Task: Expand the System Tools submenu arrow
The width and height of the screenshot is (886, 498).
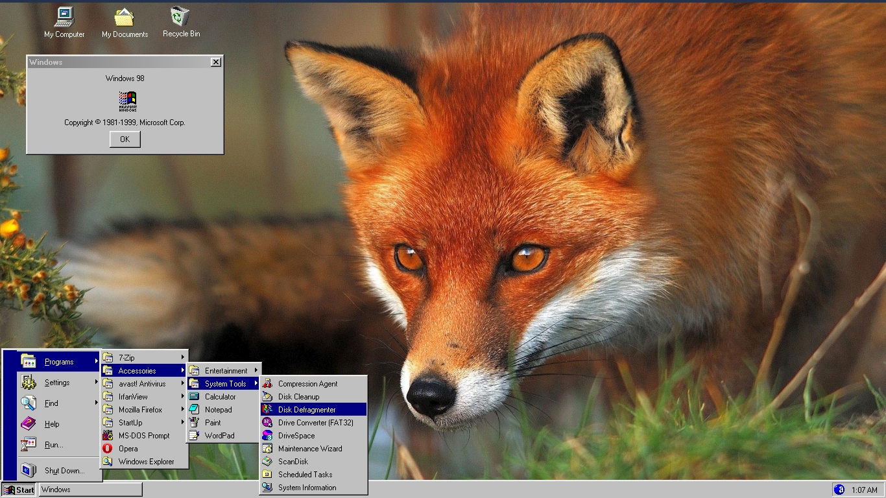Action: 256,384
